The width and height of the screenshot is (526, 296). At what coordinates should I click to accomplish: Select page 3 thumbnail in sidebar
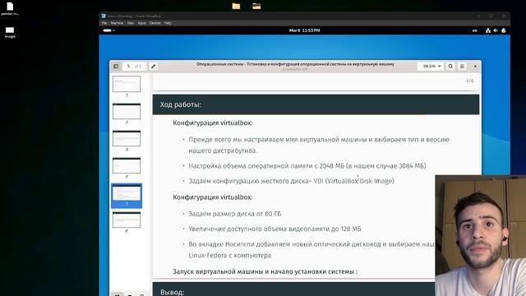127,138
